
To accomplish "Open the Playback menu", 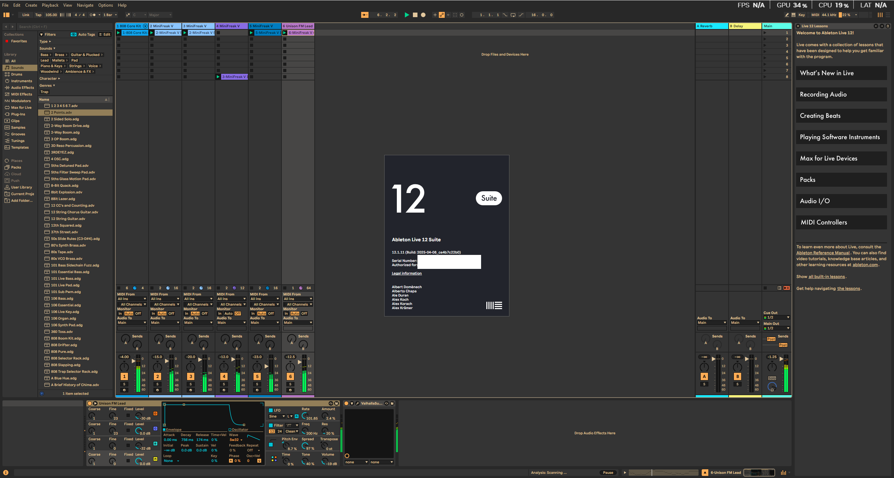I will pyautogui.click(x=50, y=5).
